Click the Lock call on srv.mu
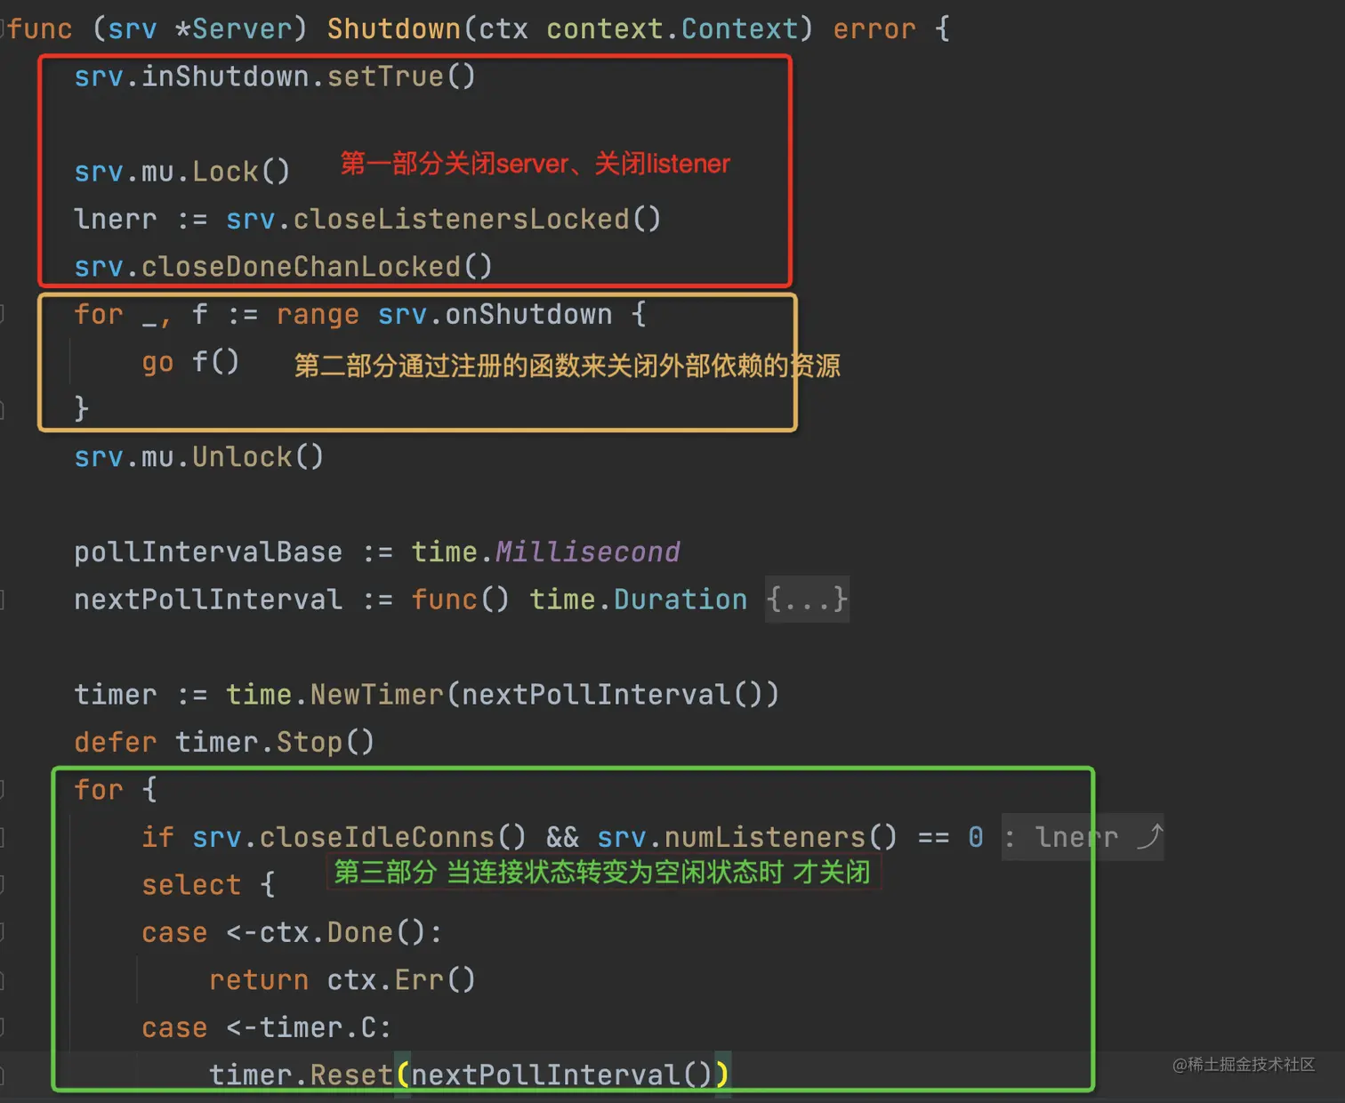This screenshot has height=1103, width=1345. [x=225, y=171]
